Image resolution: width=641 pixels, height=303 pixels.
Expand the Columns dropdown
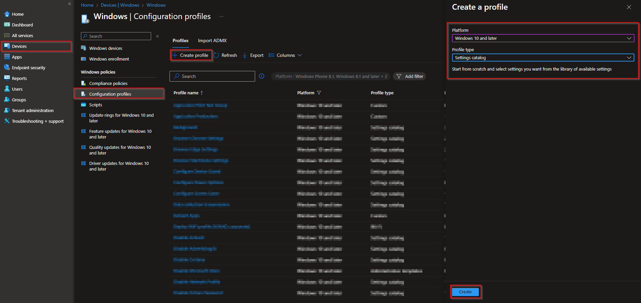285,55
